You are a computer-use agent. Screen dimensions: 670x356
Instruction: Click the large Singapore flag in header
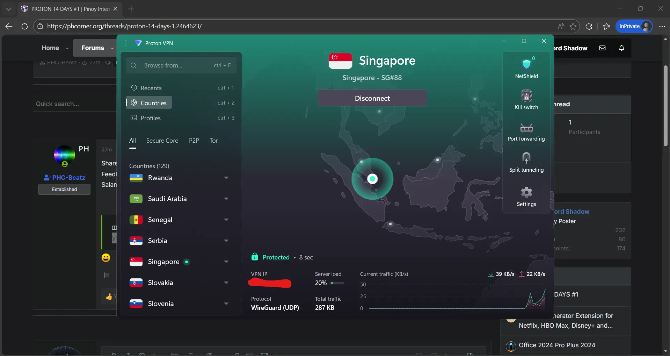(340, 61)
